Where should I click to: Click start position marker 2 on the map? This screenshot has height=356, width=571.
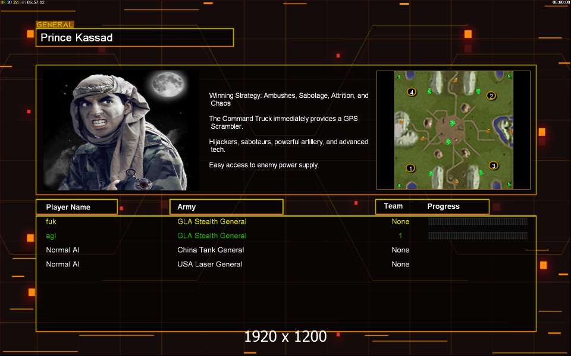click(491, 96)
